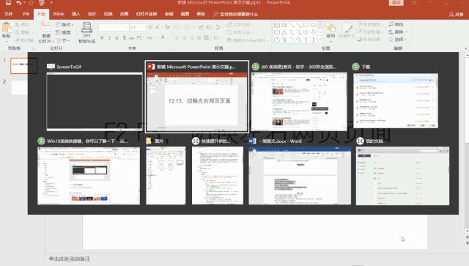Open the 视图 (View) tab
Image resolution: width=469 pixels, height=266 pixels.
coord(185,14)
